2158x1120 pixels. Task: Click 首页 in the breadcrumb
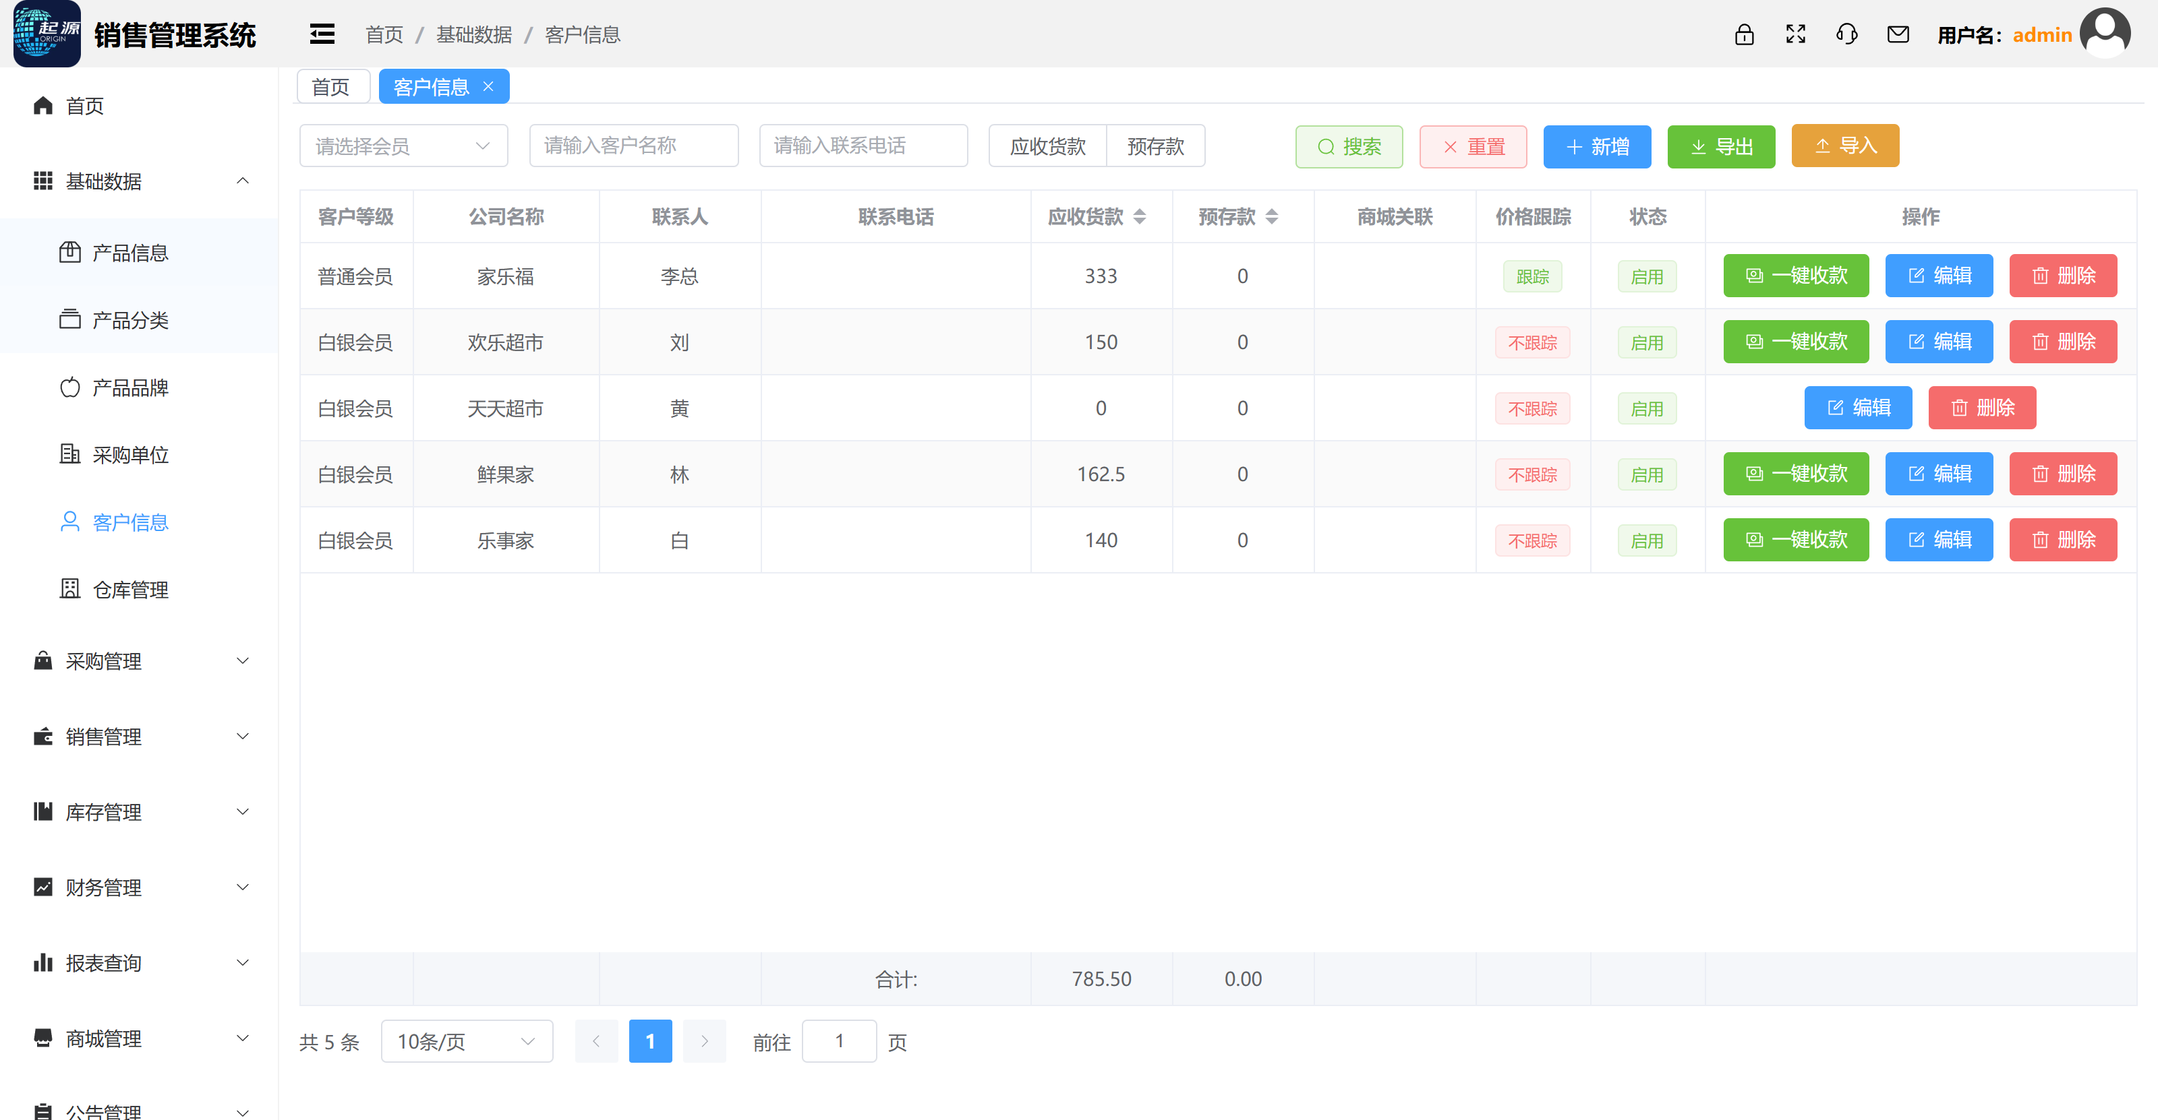(384, 34)
